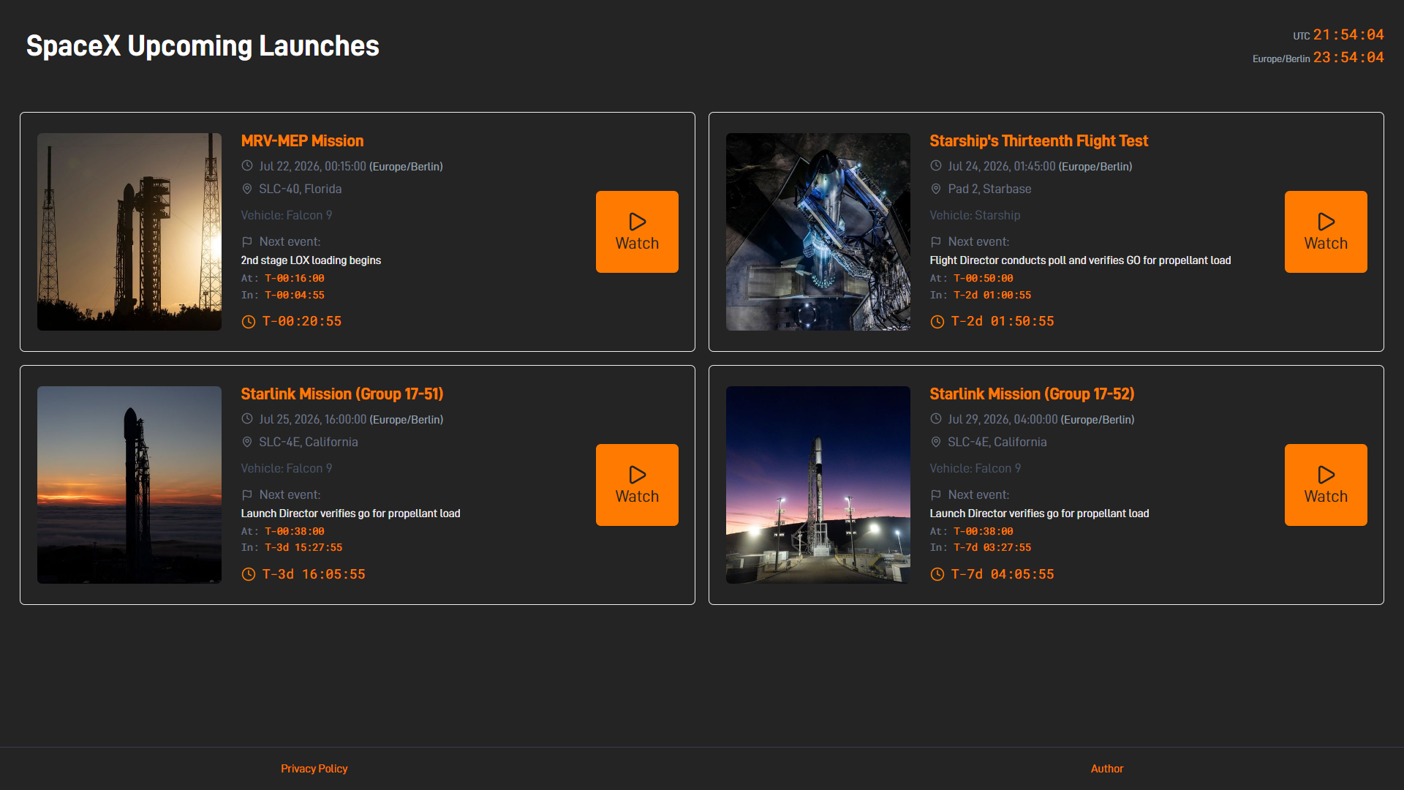Click the flag icon in MRV-MEP card
This screenshot has width=1404, height=790.
(247, 241)
